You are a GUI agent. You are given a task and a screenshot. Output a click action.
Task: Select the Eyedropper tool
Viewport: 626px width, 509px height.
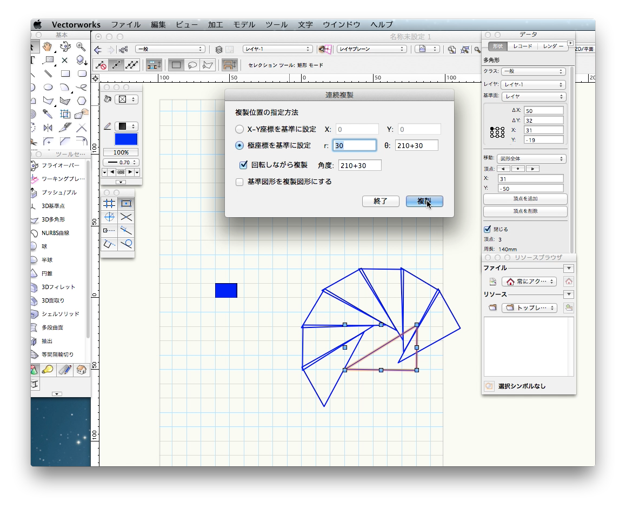pos(48,114)
